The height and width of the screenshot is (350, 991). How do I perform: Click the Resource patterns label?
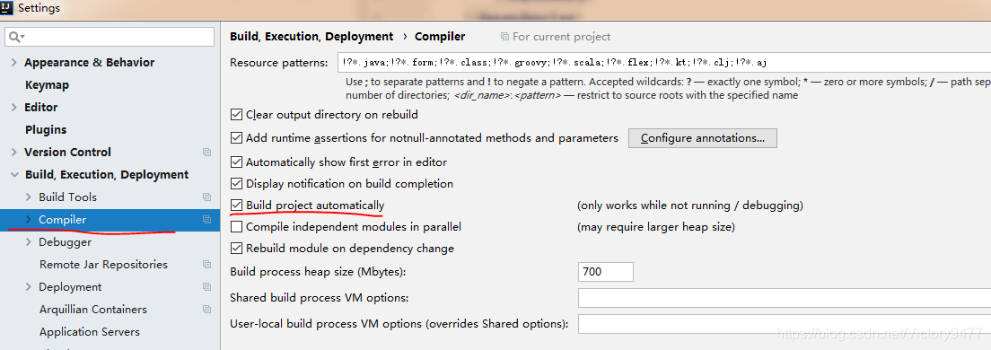[x=278, y=63]
